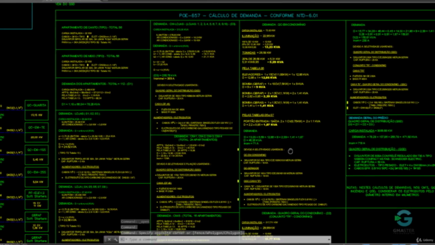Expand command history arrow at command line end
This screenshot has width=435, height=245.
click(x=329, y=240)
